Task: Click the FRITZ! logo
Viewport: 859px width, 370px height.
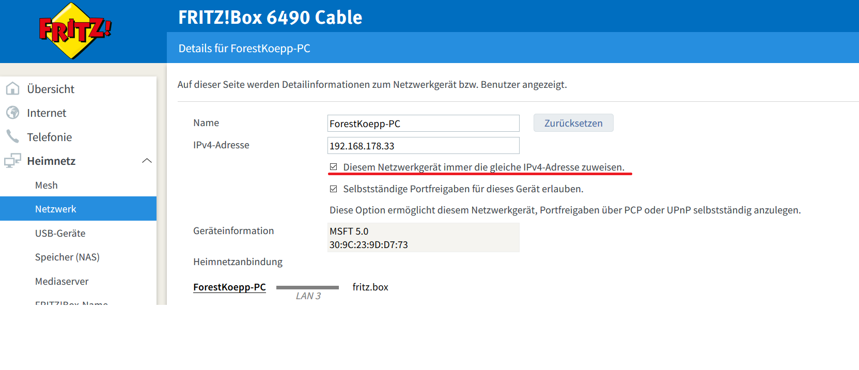Action: coord(75,31)
